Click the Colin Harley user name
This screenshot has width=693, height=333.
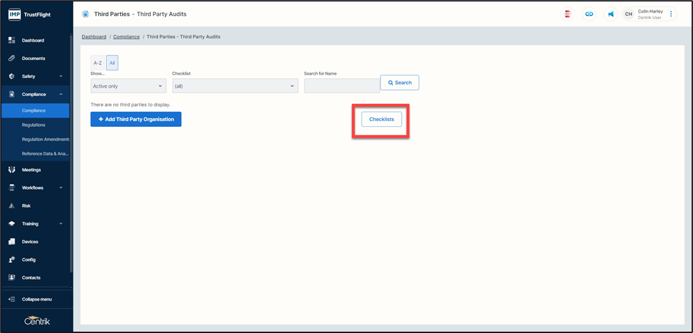[650, 11]
